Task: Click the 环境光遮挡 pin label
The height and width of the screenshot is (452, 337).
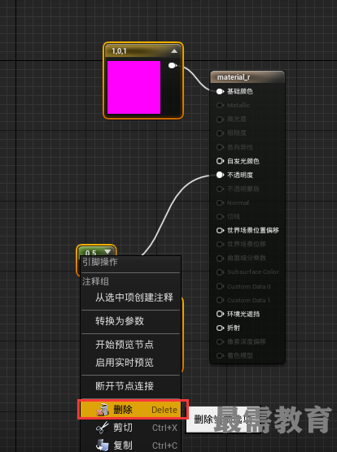Action: 243,314
